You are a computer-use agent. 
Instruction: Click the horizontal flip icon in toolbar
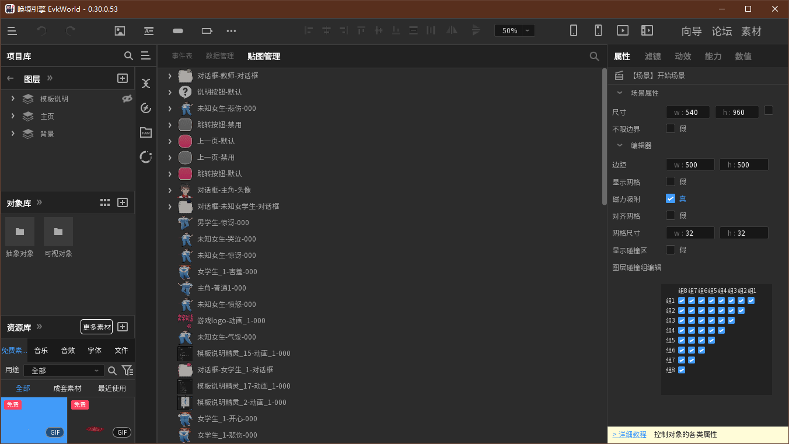point(452,30)
